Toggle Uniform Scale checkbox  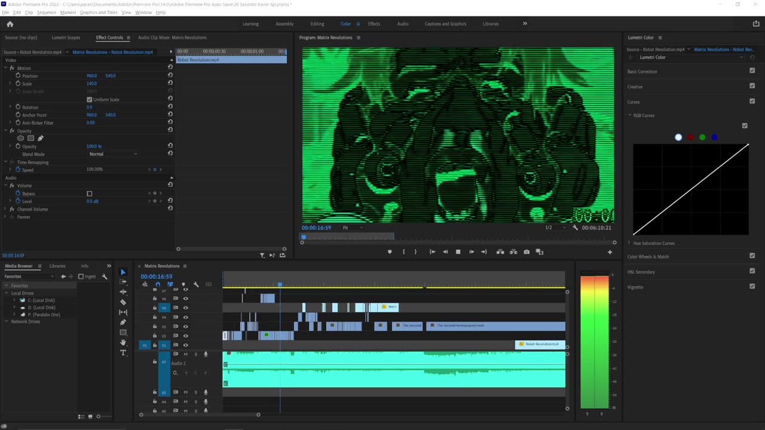(90, 100)
